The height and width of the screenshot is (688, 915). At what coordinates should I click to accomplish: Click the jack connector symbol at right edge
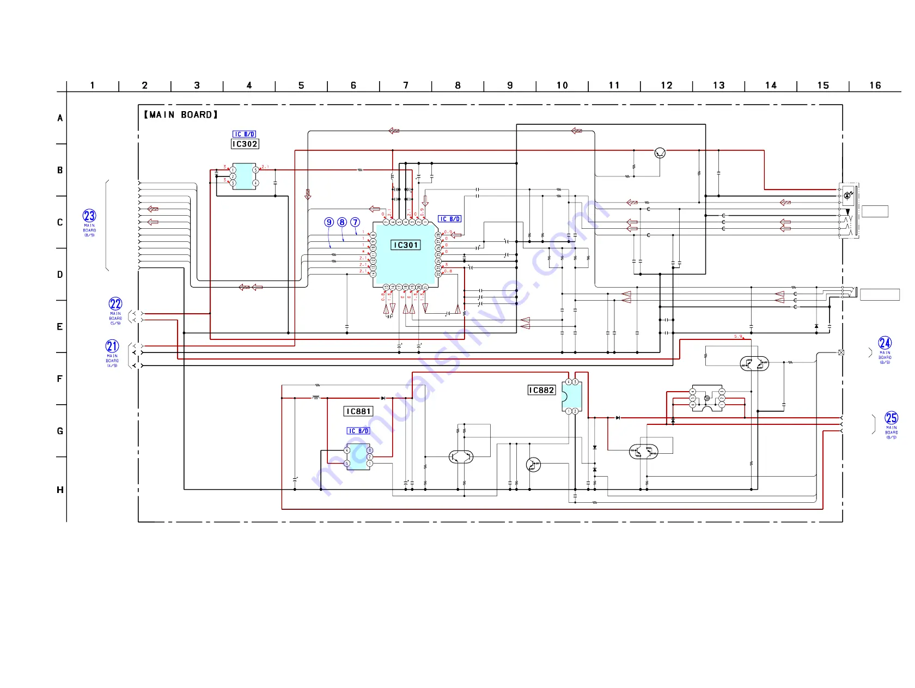click(849, 211)
